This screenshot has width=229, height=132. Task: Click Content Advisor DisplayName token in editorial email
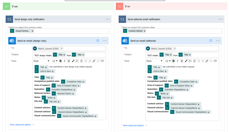pos(183,104)
